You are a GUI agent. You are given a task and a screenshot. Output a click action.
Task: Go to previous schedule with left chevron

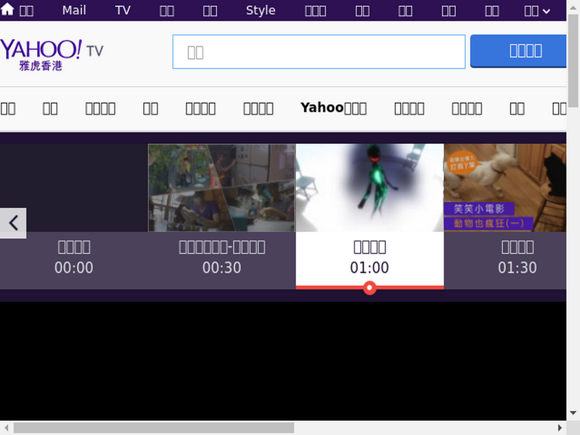(x=13, y=223)
